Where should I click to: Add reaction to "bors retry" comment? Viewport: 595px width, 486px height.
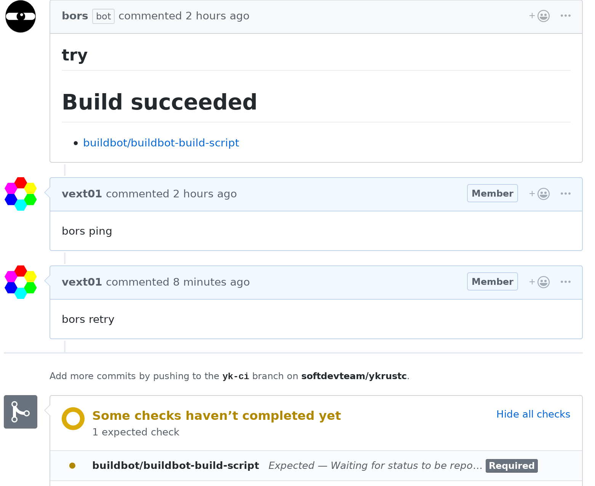539,282
